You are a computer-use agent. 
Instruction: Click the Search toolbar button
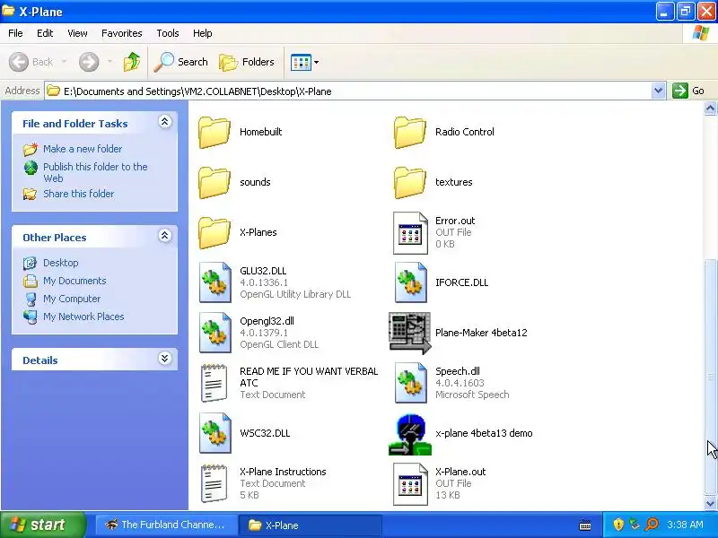180,62
